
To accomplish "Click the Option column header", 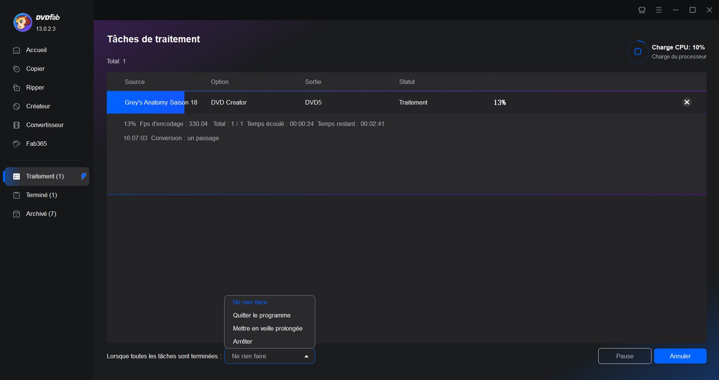I will click(220, 82).
